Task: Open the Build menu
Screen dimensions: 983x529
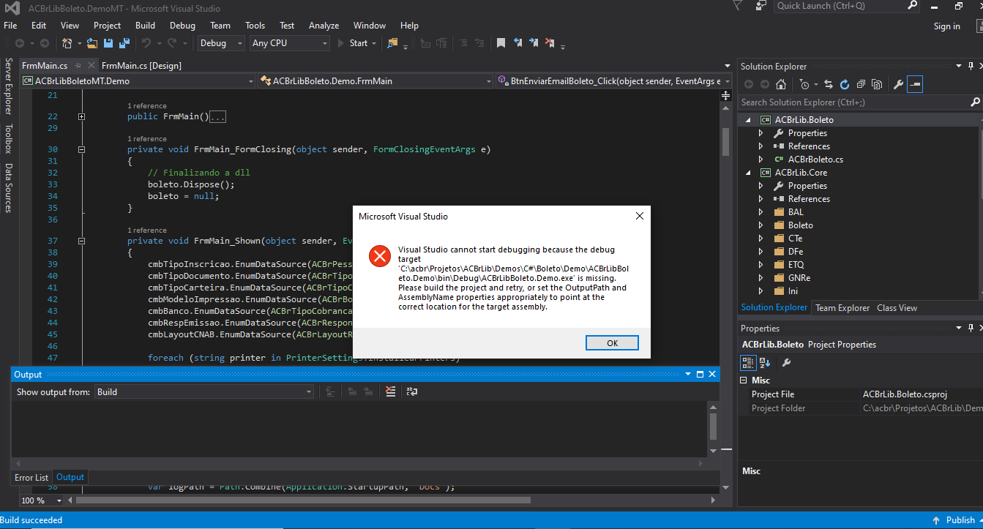Action: coord(146,26)
